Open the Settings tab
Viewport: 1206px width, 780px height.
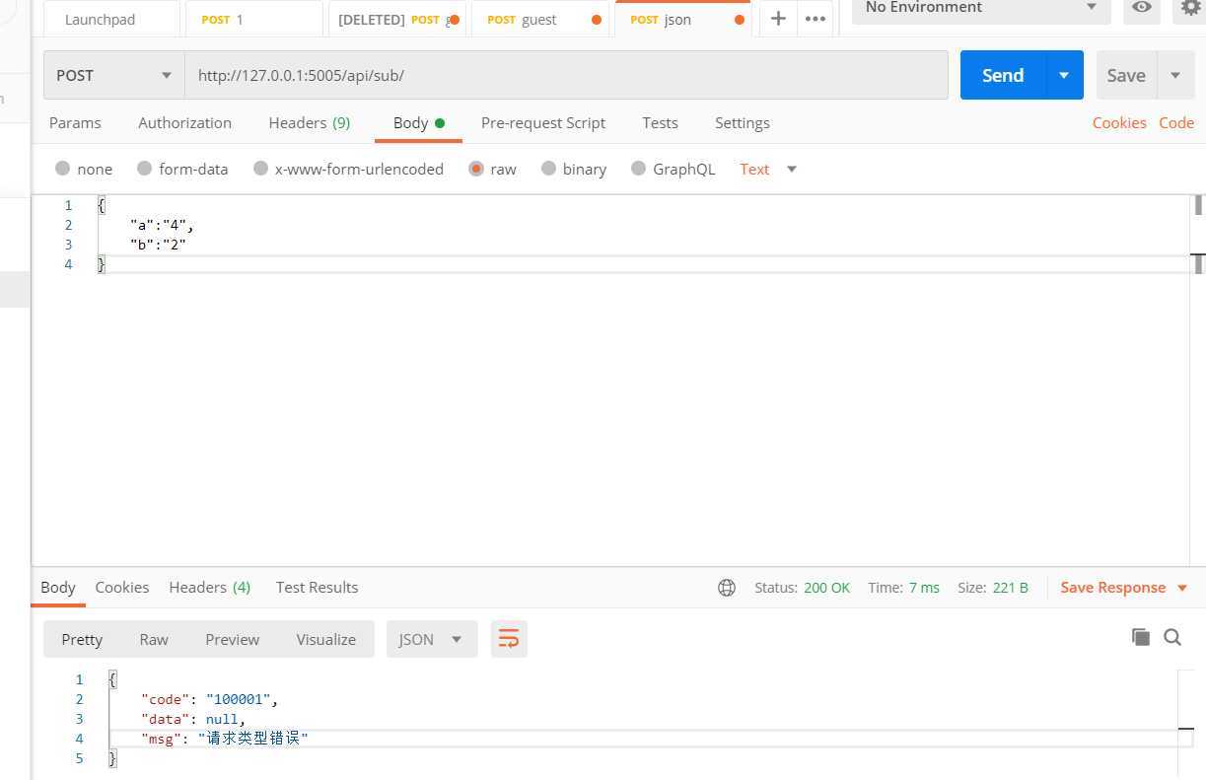click(x=743, y=123)
